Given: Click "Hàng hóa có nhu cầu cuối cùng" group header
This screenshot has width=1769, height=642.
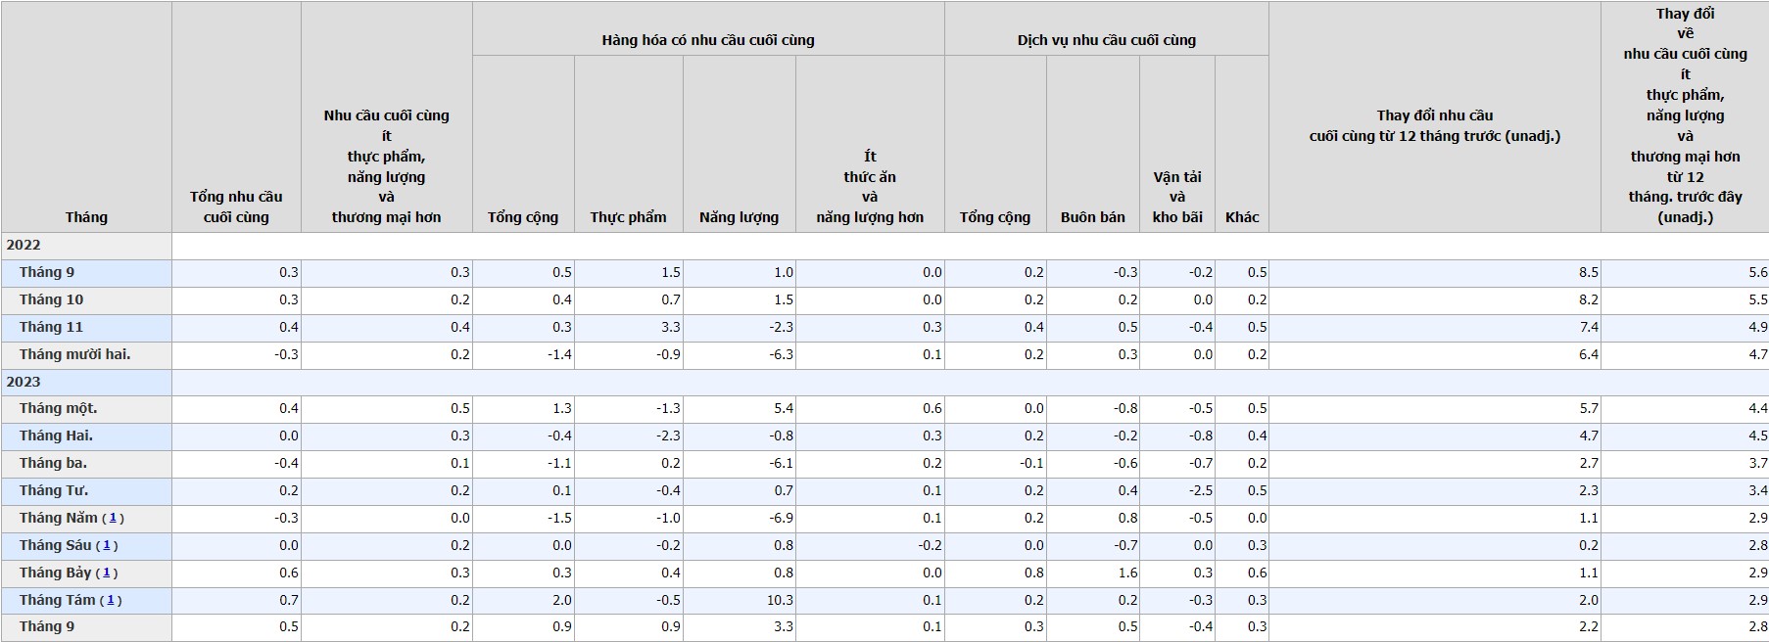Looking at the screenshot, I should coord(708,40).
